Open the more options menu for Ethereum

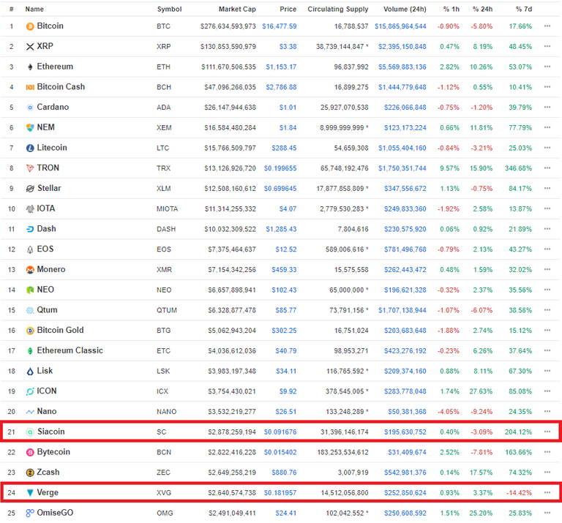tap(547, 67)
